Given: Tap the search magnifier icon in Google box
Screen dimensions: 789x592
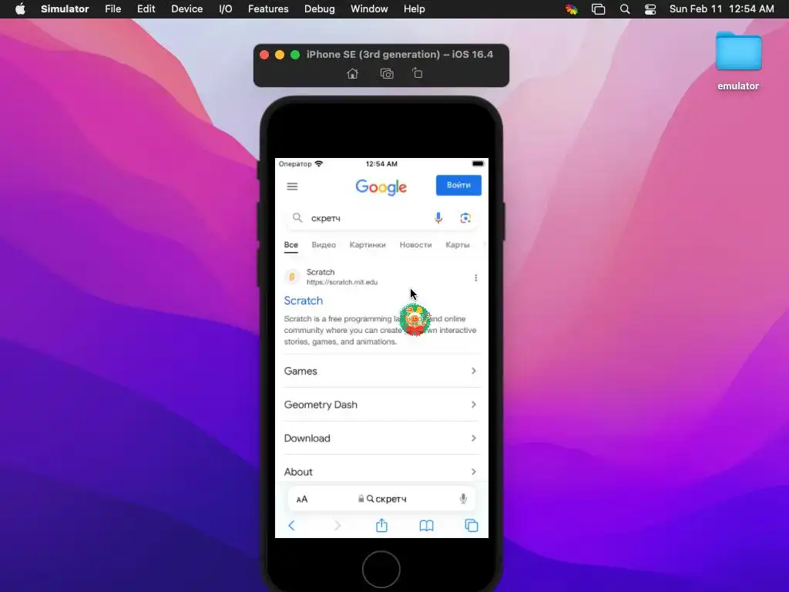Looking at the screenshot, I should (x=297, y=217).
